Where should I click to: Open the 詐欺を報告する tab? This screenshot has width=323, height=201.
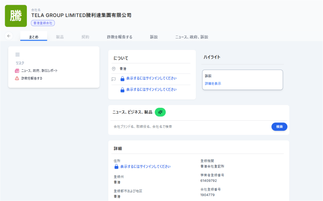coord(120,37)
